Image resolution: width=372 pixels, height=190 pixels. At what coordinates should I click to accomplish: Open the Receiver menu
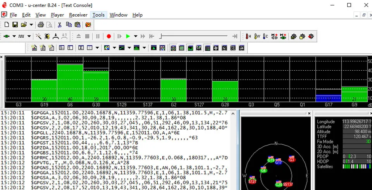tap(78, 15)
